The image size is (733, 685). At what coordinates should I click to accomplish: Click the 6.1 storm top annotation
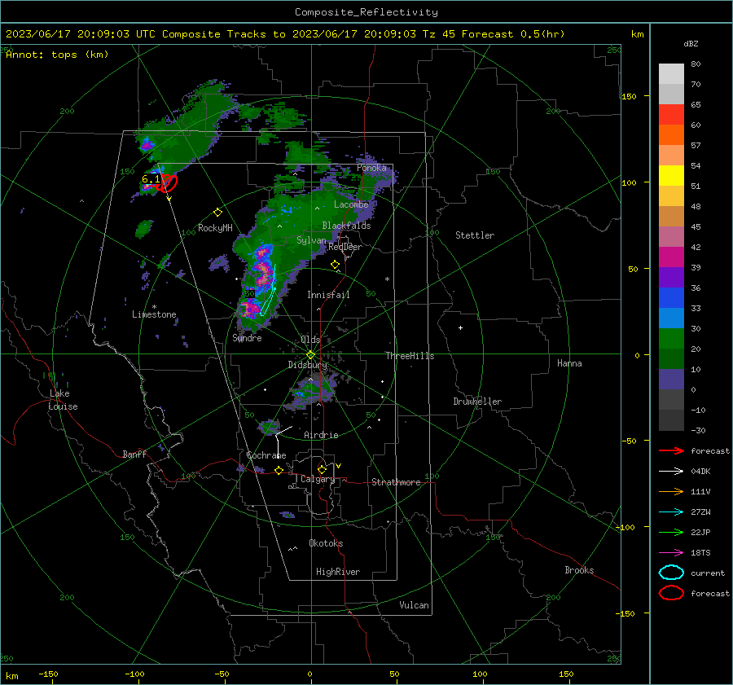click(151, 179)
